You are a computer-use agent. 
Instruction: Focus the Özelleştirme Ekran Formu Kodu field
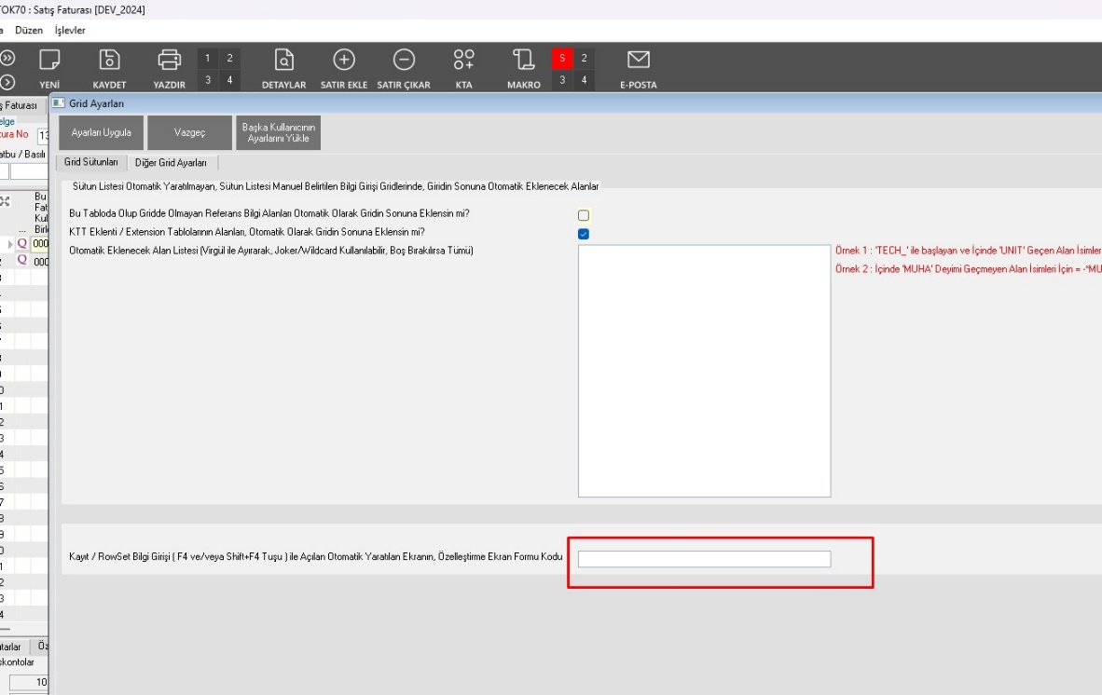(704, 559)
